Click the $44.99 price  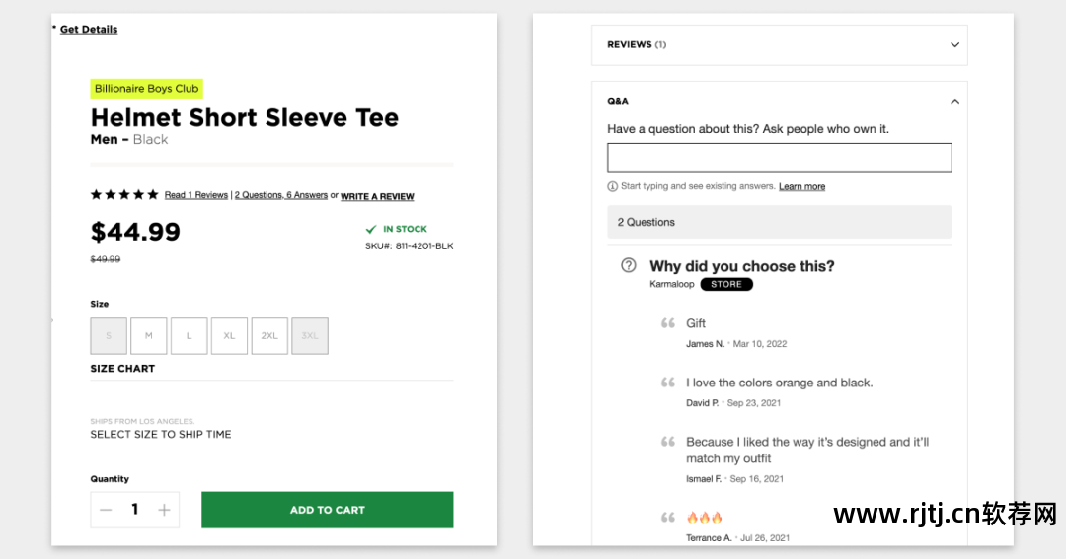135,232
